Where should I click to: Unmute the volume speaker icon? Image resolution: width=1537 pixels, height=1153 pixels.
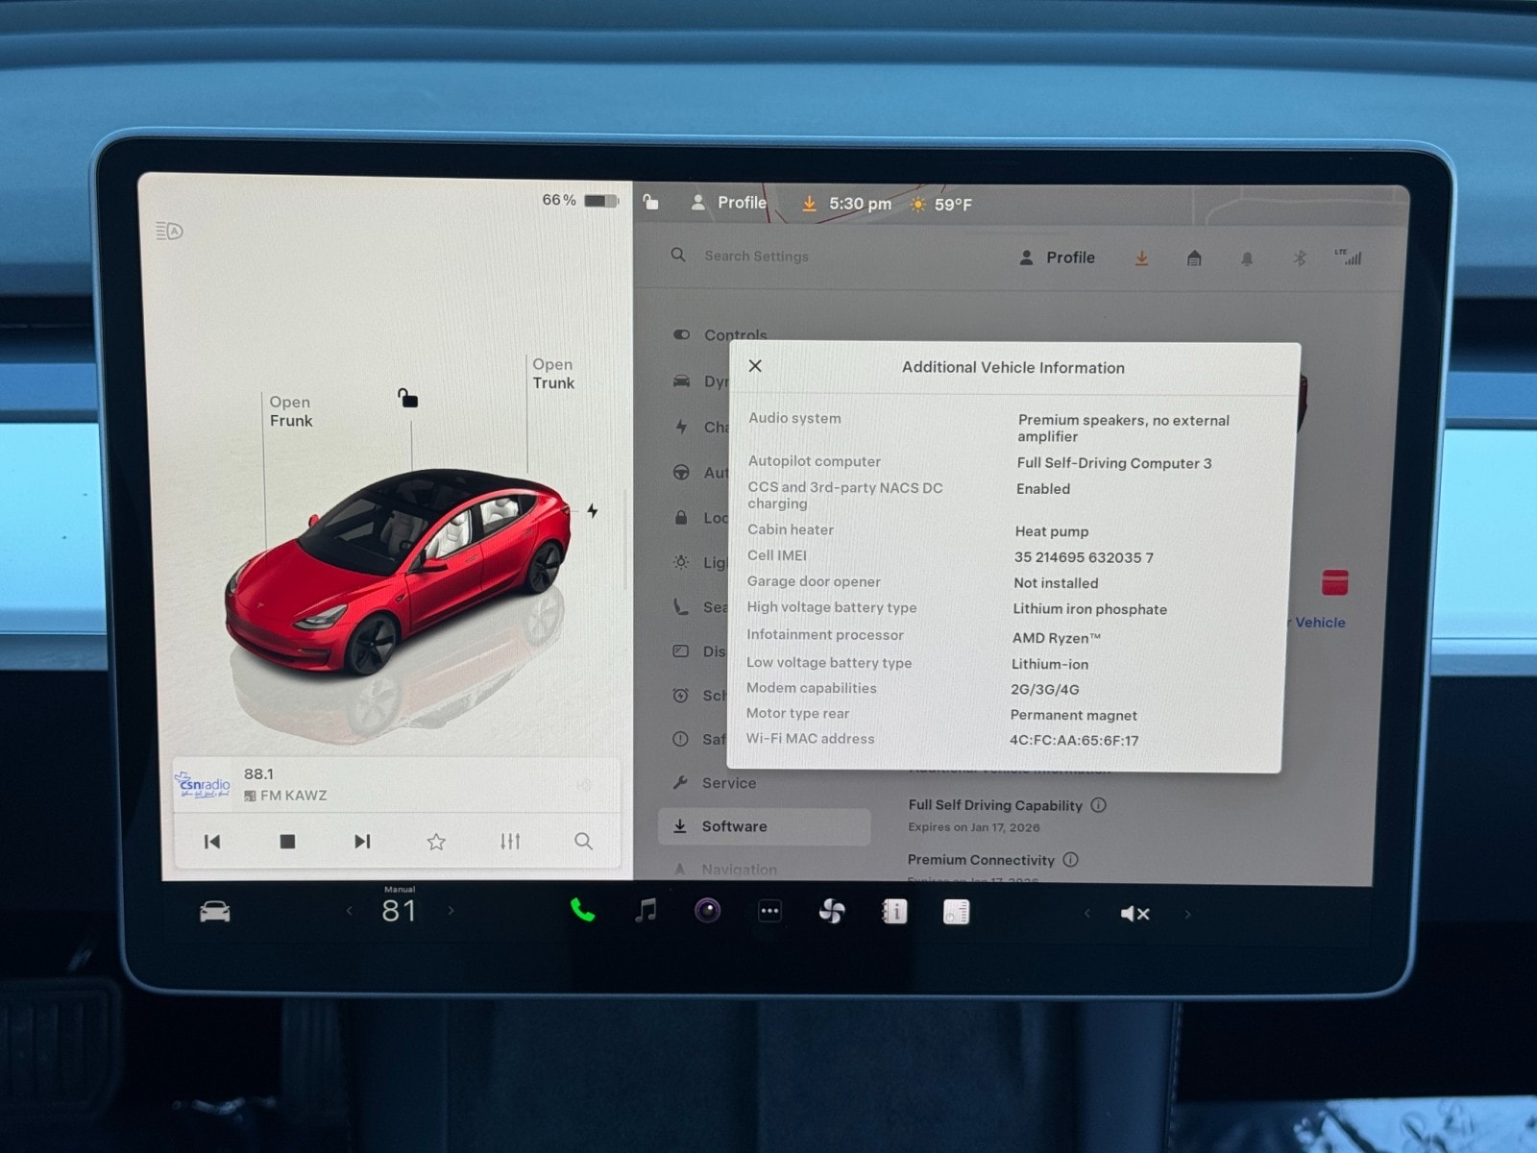(1134, 914)
